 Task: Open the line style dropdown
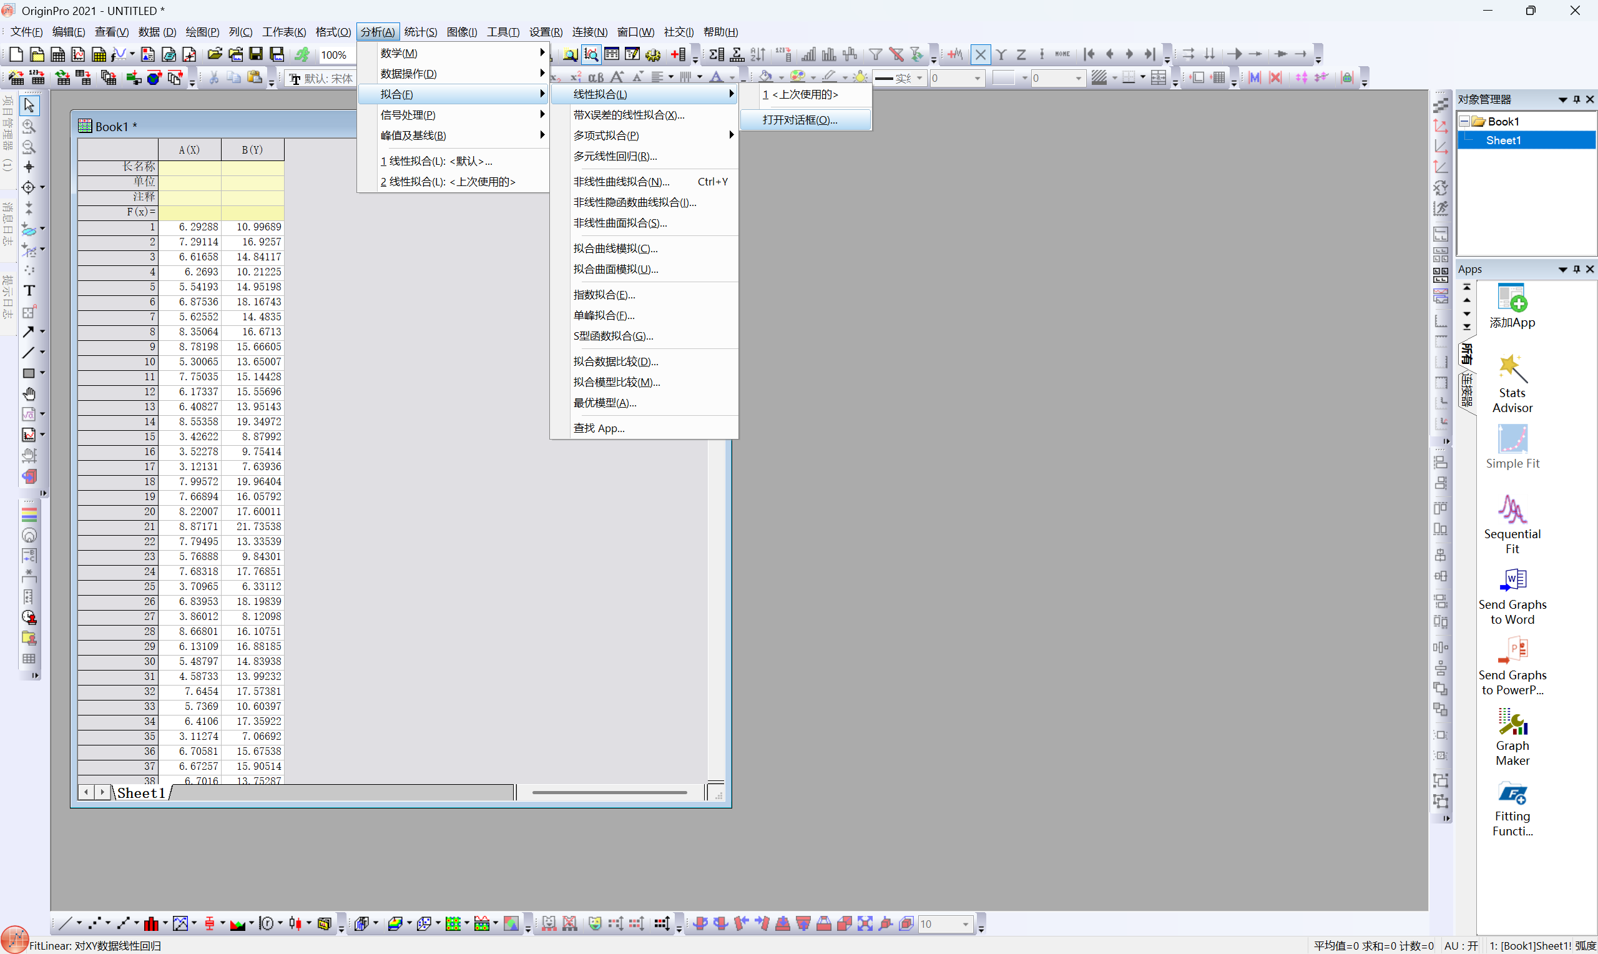tap(899, 79)
